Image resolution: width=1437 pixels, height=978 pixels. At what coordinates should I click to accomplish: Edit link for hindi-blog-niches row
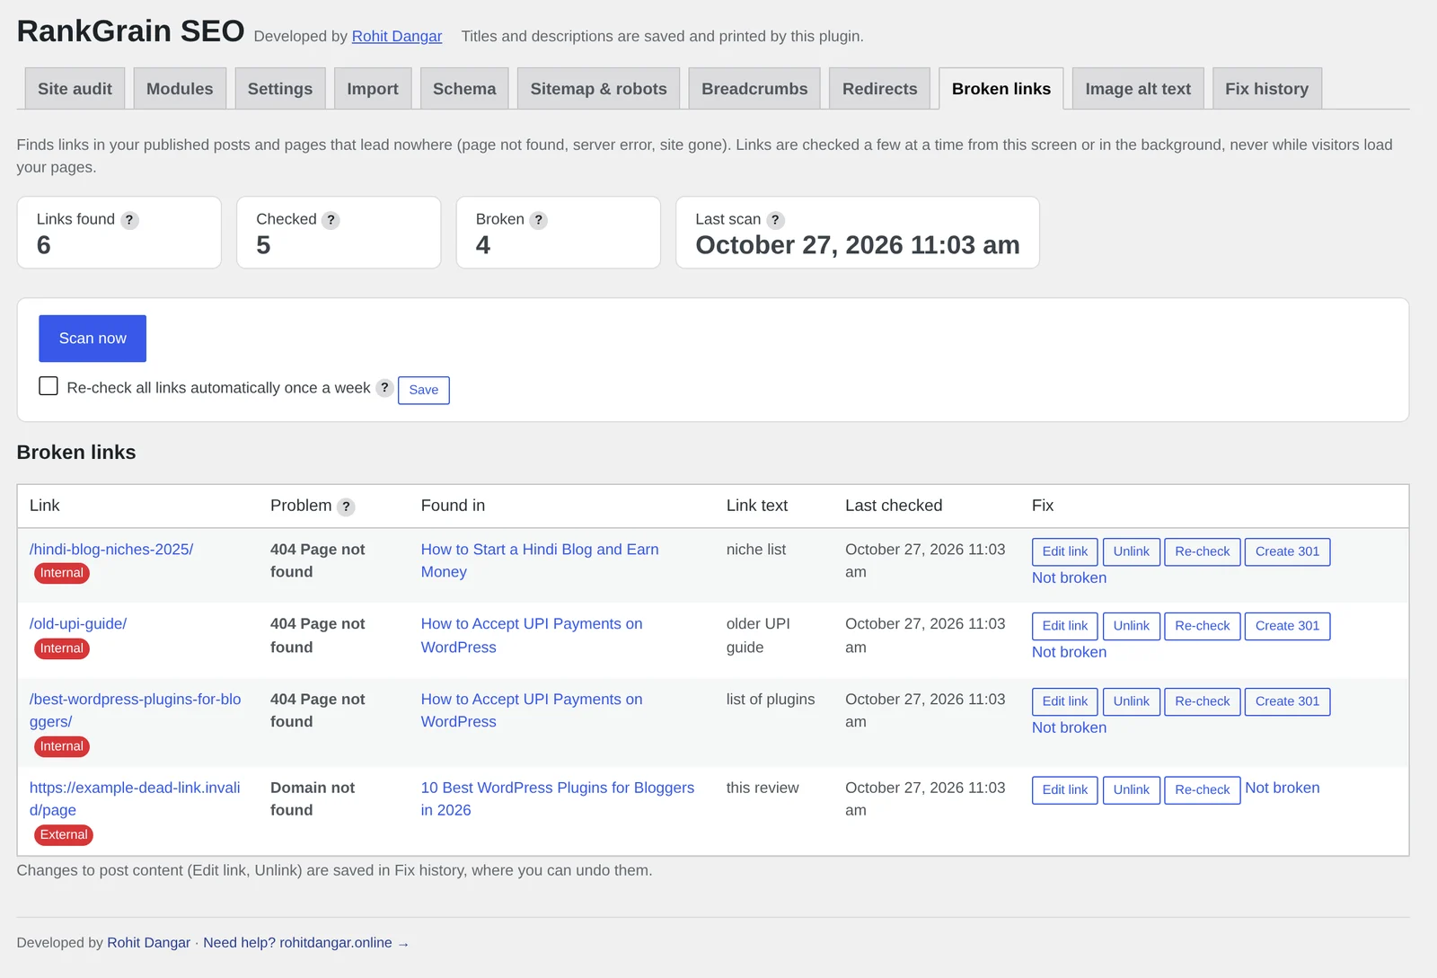[x=1065, y=551]
